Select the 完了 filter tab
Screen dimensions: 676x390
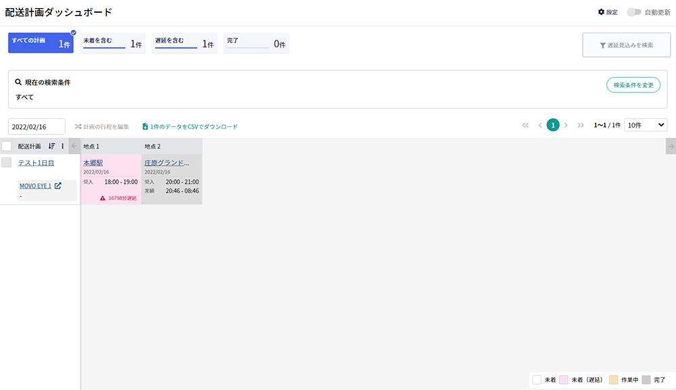click(x=256, y=43)
